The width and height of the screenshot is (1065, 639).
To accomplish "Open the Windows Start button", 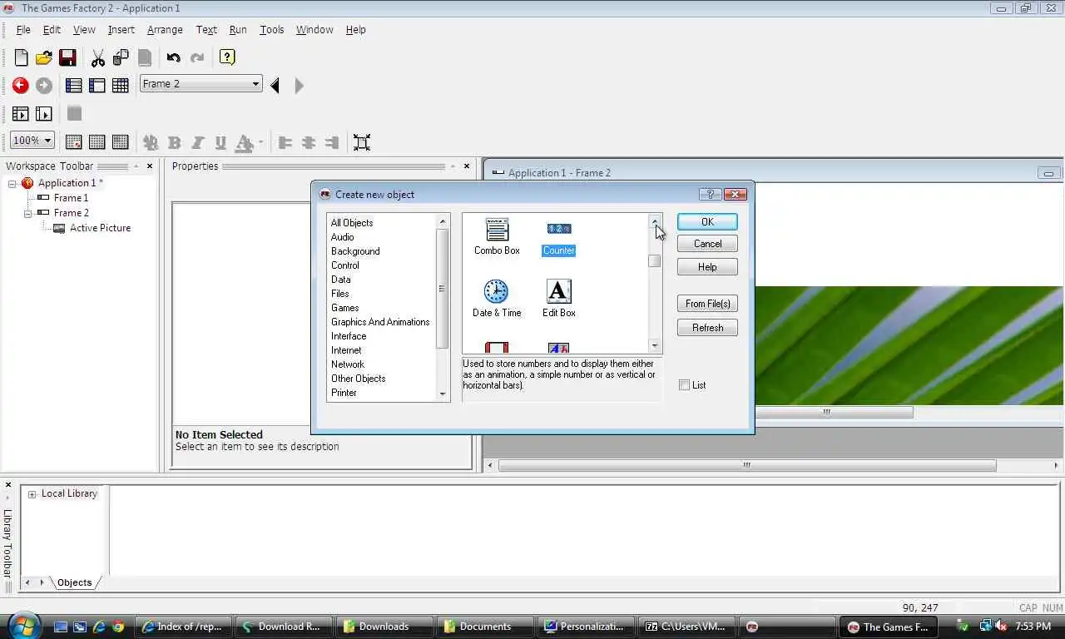I will pos(22,625).
